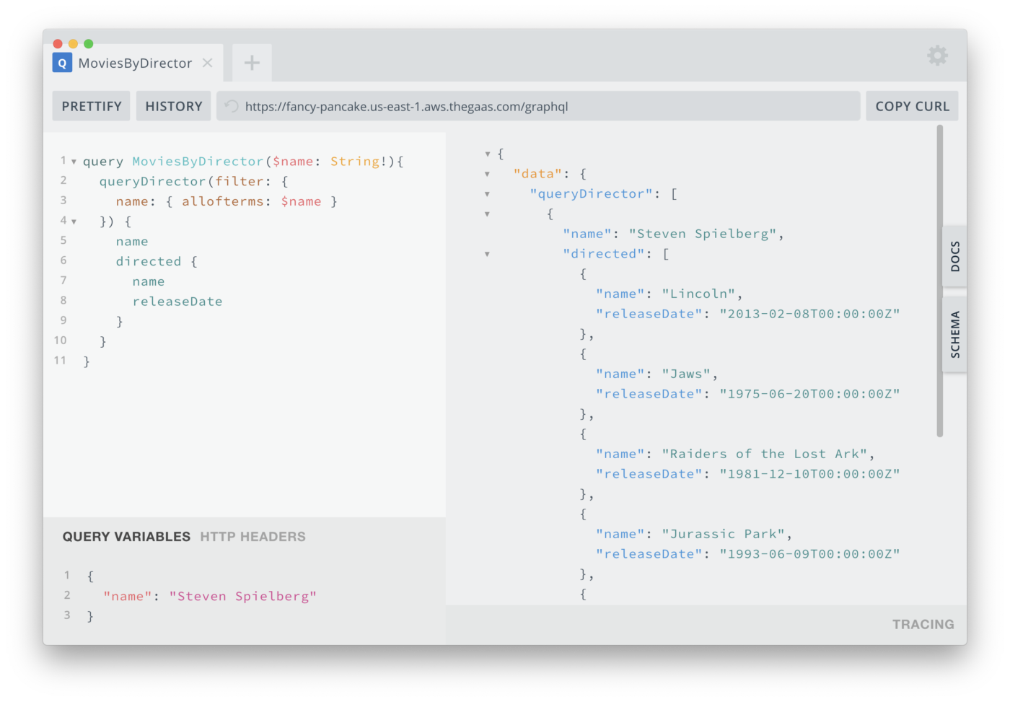The width and height of the screenshot is (1010, 702).
Task: Collapse the "directed" array for Spielberg
Action: [488, 253]
